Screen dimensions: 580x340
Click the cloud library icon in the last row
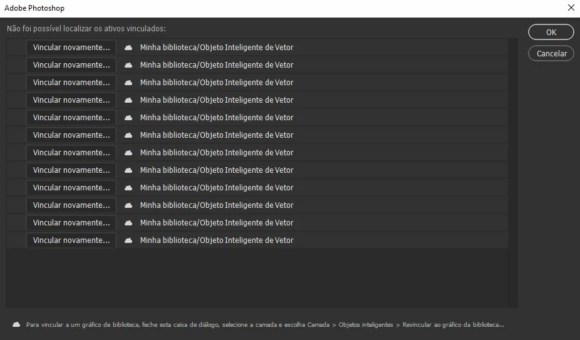[128, 240]
